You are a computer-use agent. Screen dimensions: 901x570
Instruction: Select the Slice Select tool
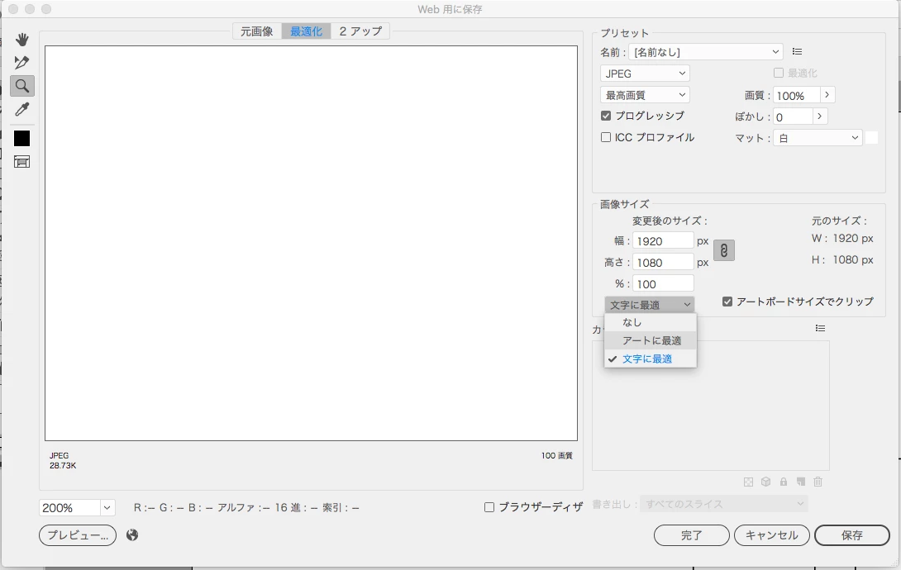(21, 63)
